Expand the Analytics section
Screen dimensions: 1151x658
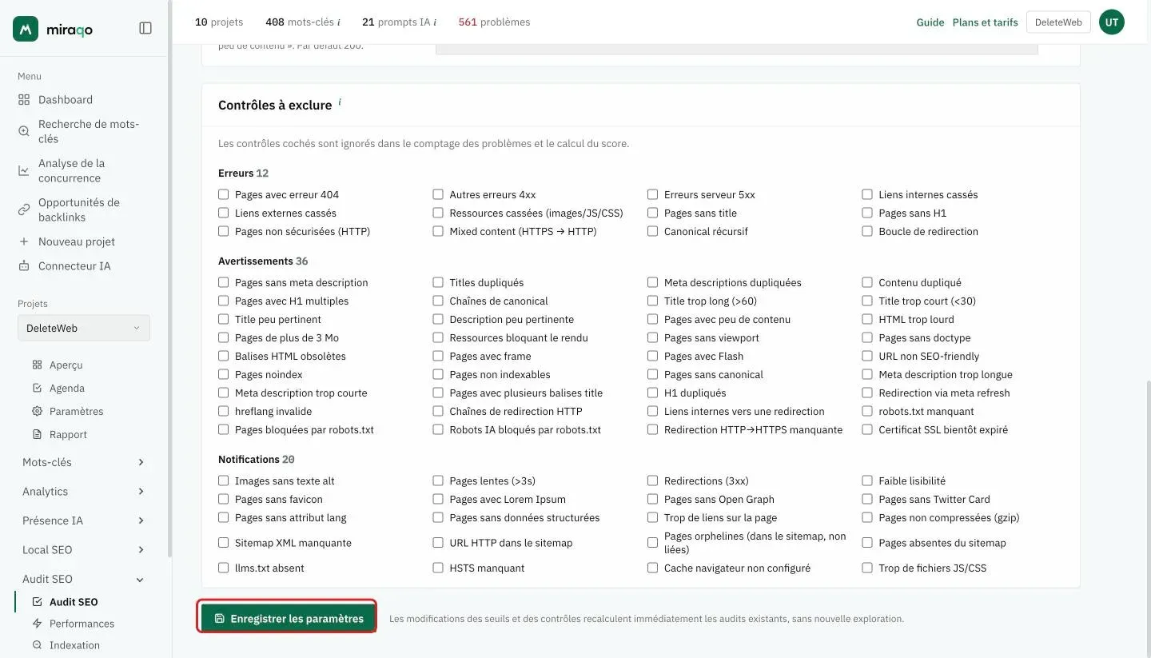(84, 492)
